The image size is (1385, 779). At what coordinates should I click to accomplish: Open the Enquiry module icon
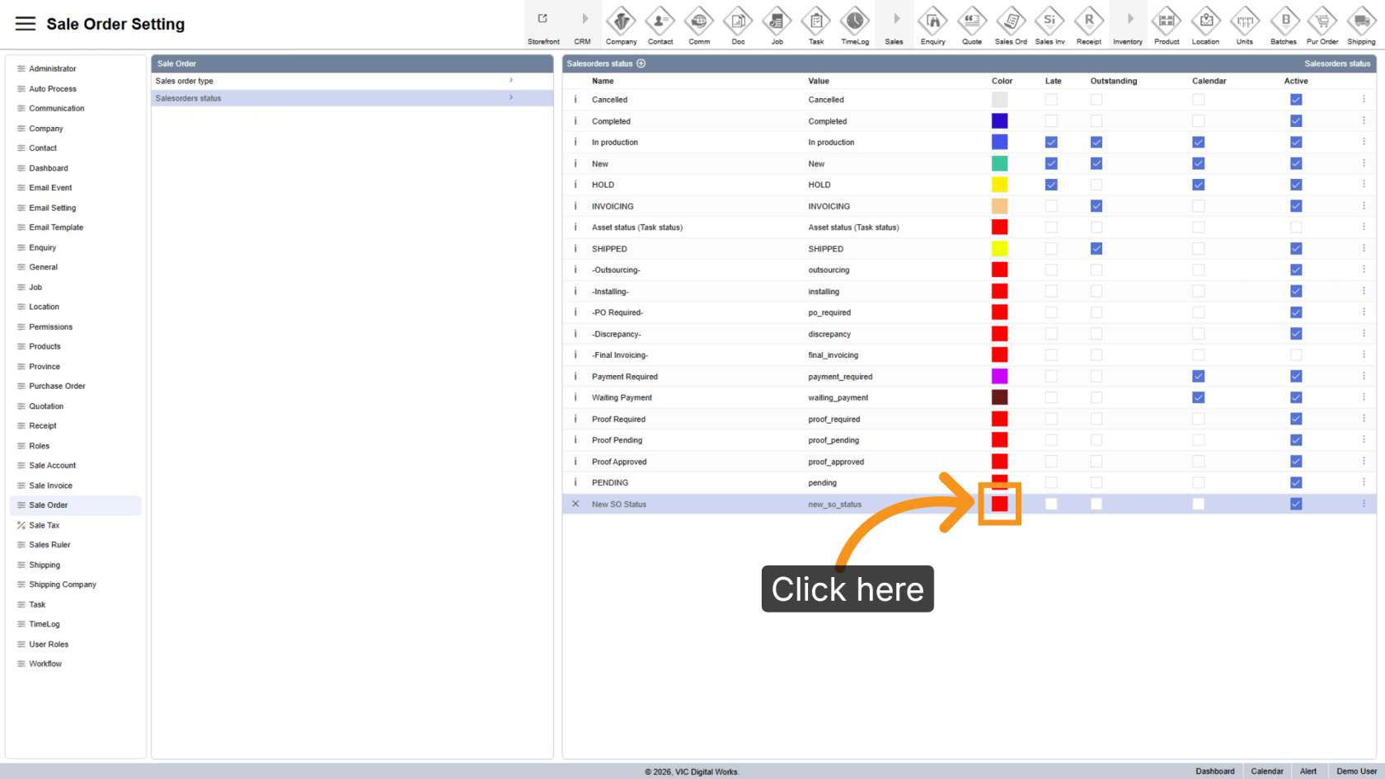point(933,25)
